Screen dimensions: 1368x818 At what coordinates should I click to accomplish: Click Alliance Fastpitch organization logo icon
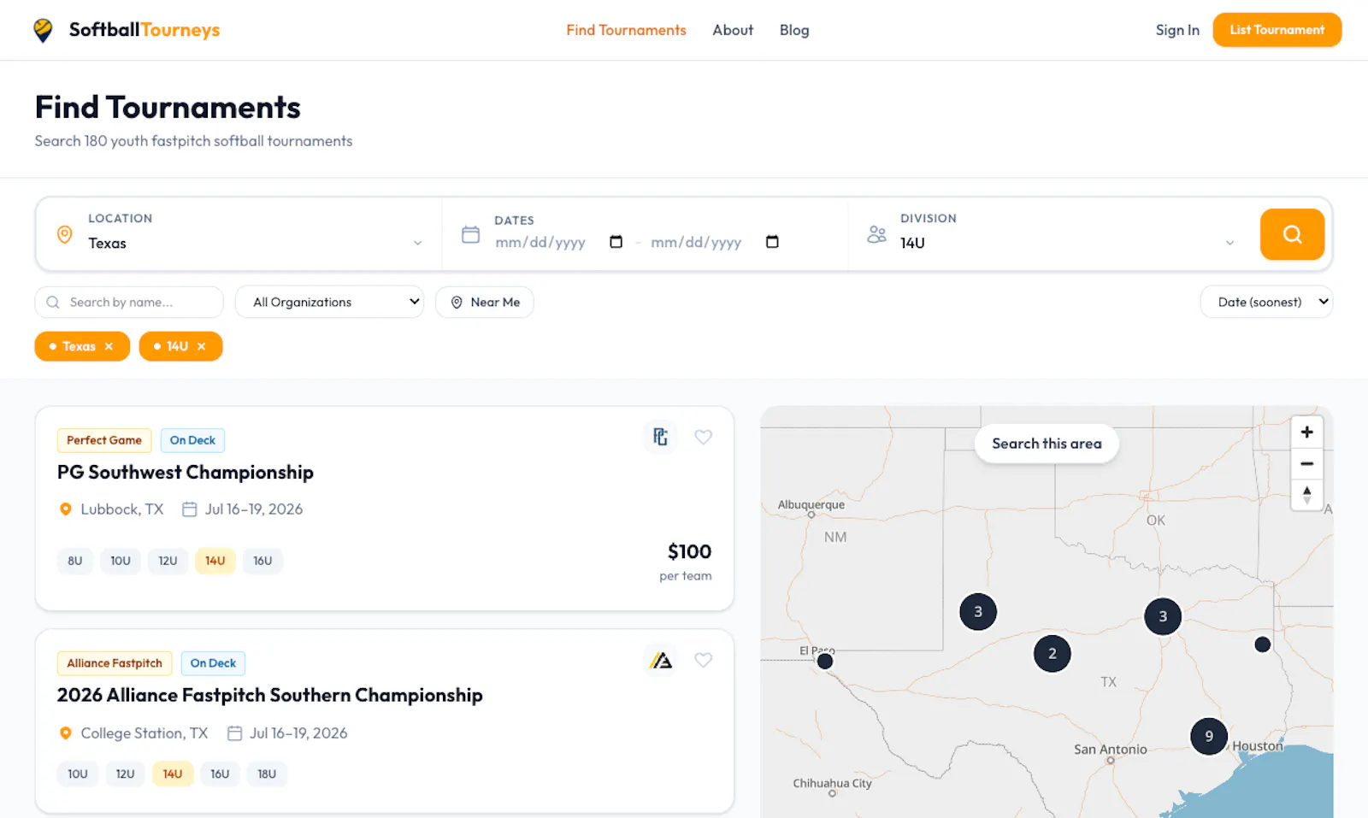[660, 660]
